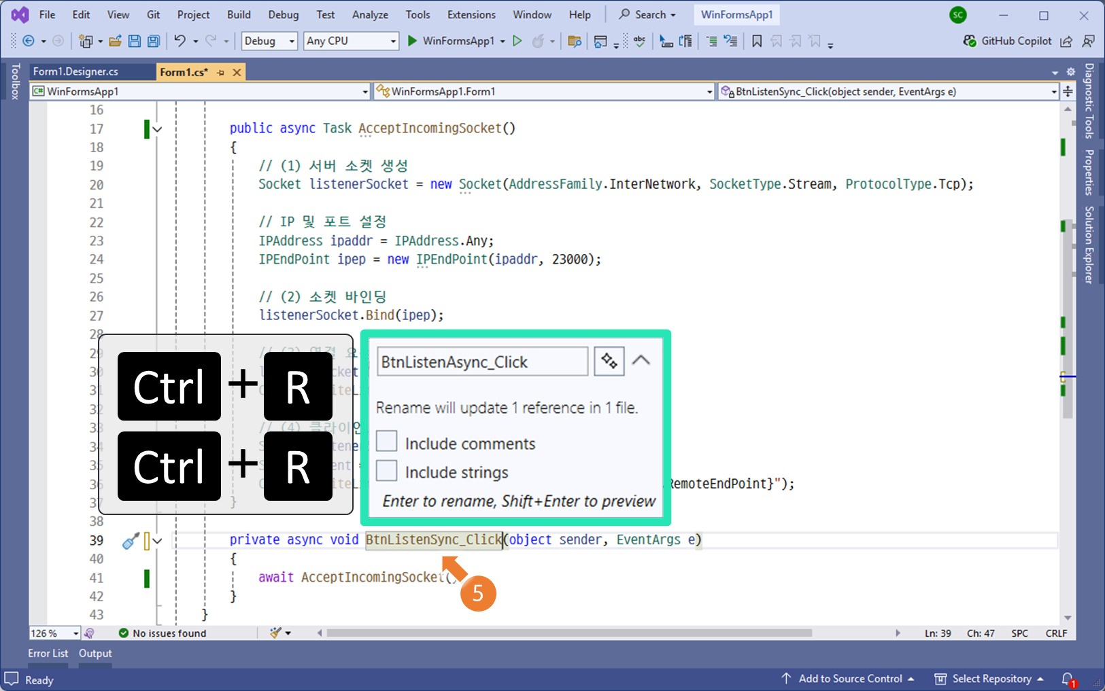
Task: Open the File menu
Action: (x=48, y=14)
